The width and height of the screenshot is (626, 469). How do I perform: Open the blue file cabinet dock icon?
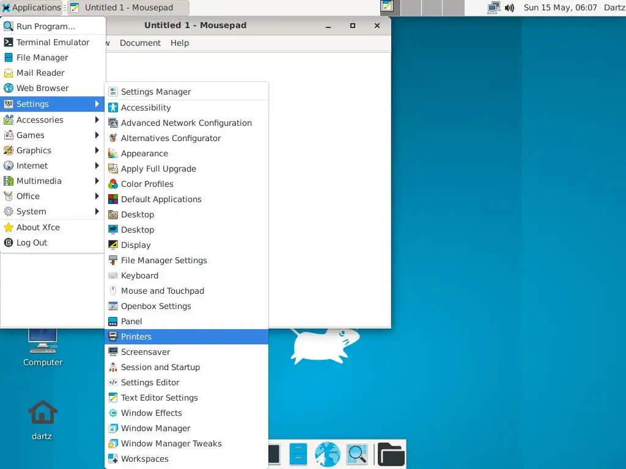pos(298,454)
